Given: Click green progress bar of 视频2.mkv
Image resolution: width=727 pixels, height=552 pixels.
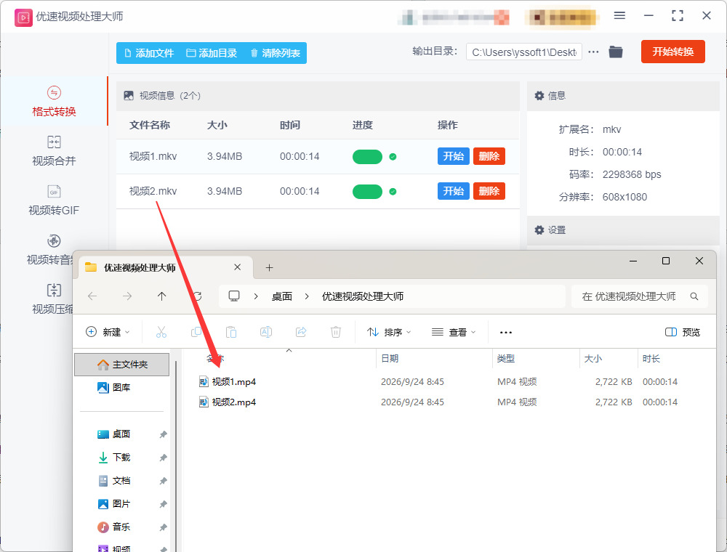Looking at the screenshot, I should pos(367,191).
